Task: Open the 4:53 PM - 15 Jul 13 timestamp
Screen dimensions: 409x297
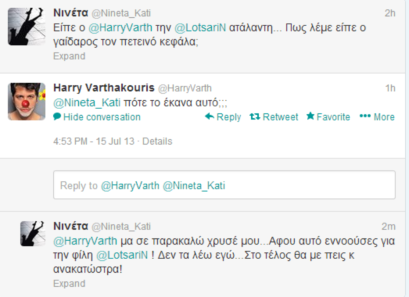Action: tap(94, 142)
